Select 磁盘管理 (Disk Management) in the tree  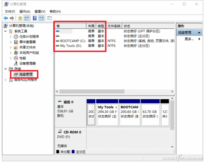point(26,74)
